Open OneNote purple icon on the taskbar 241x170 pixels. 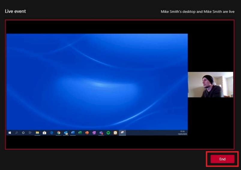coord(94,133)
